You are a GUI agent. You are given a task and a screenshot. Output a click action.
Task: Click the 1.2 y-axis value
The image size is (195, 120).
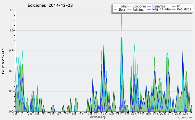pos(11,30)
